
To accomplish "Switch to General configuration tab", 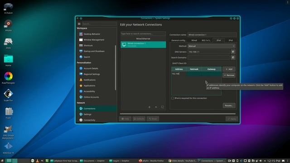I will click(179, 40).
